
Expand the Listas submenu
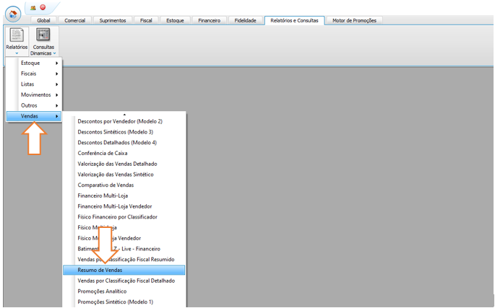point(34,84)
